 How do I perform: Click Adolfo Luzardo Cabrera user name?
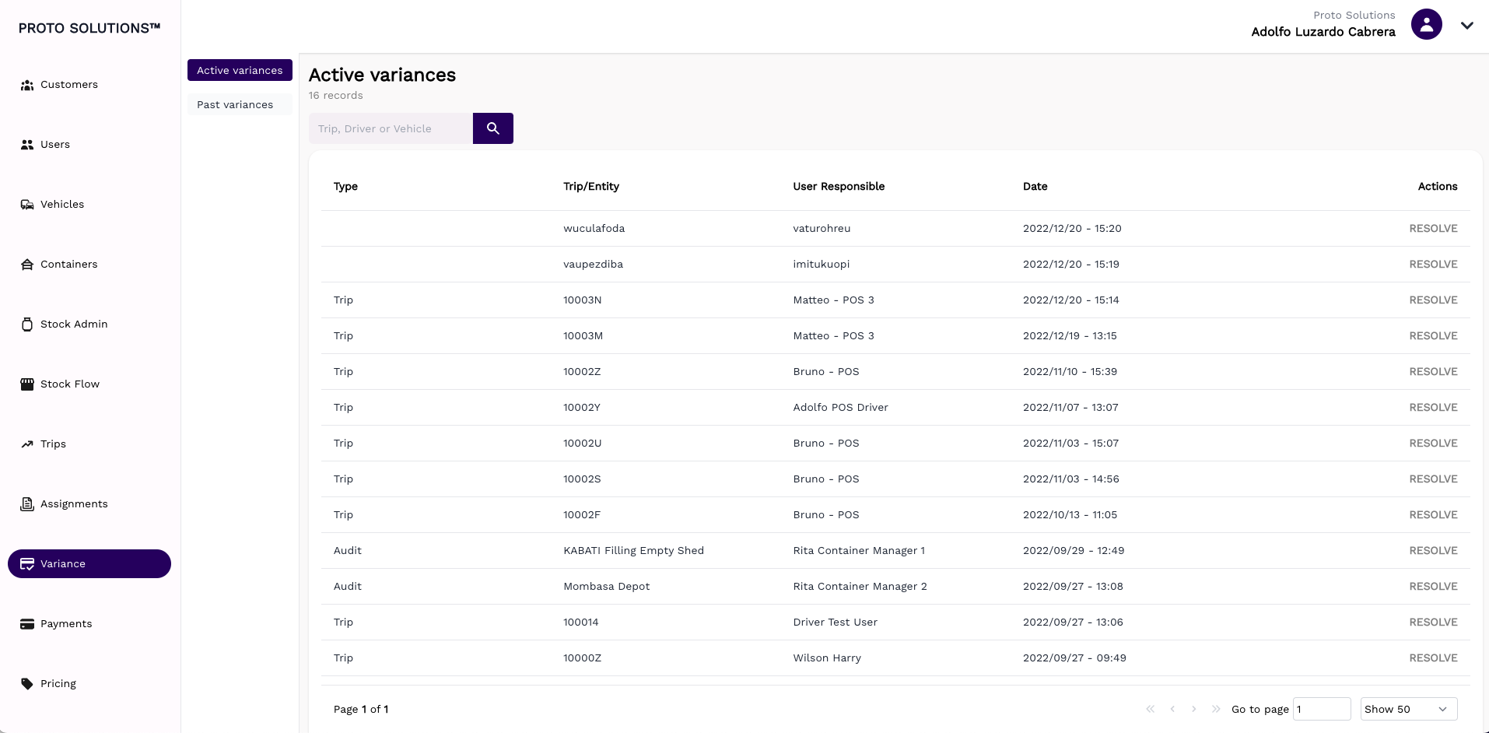(x=1323, y=32)
